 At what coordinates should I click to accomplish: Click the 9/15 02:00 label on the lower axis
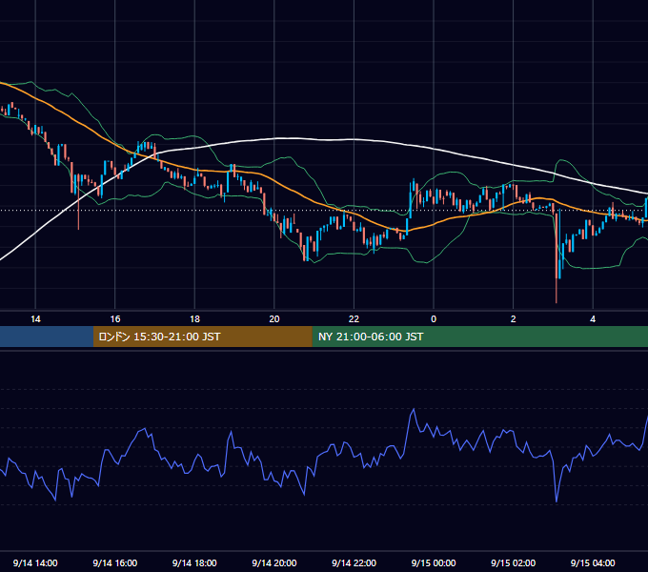tap(514, 562)
